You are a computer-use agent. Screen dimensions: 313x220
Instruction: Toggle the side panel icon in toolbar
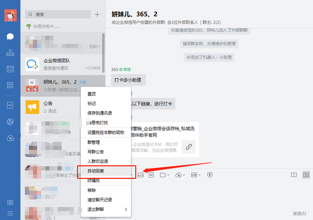[306, 175]
